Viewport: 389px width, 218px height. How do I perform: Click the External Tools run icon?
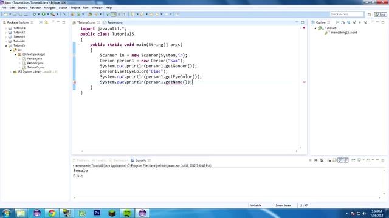pos(53,14)
